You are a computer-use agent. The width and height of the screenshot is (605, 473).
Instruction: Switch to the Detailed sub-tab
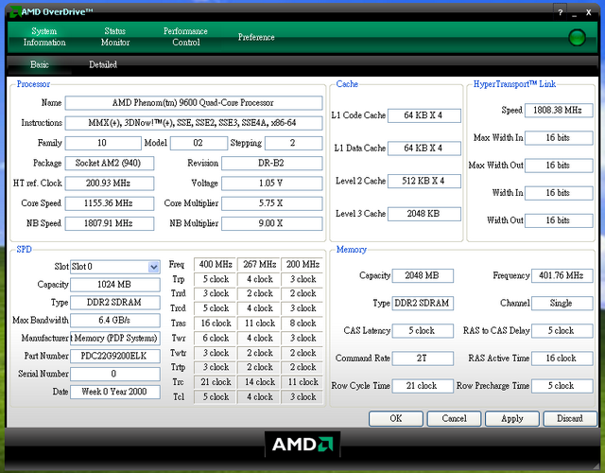click(x=103, y=64)
